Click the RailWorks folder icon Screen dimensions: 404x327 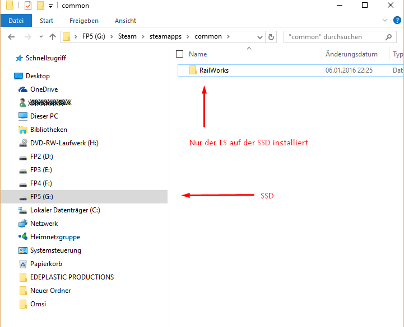click(193, 70)
